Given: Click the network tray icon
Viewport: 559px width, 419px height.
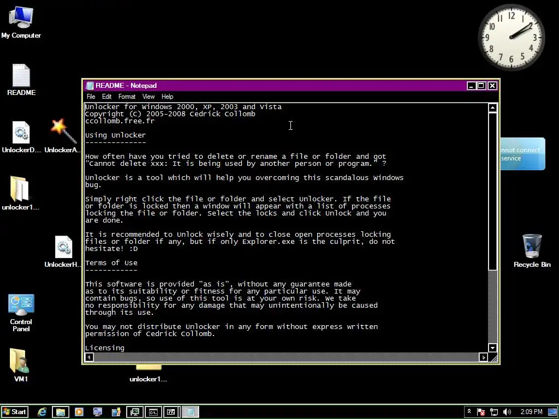Looking at the screenshot, I should 493,412.
